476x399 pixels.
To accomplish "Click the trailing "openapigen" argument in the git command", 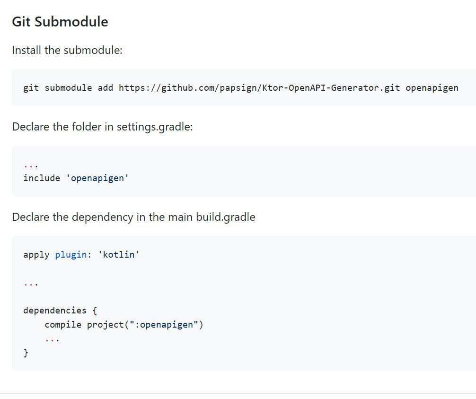I will pos(432,87).
